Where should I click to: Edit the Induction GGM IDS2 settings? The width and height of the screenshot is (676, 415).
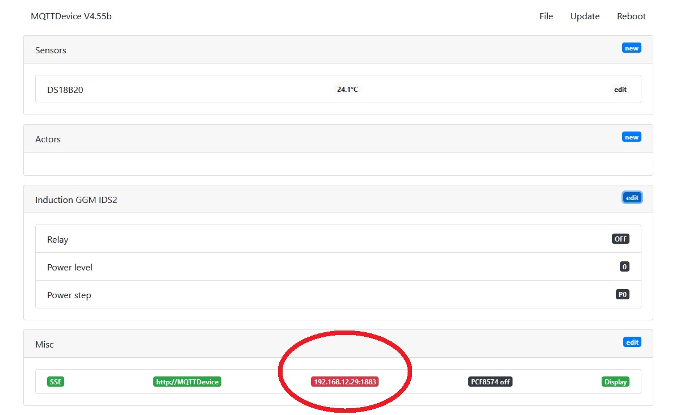click(632, 198)
